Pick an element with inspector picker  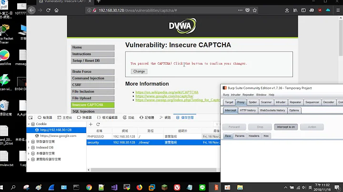pyautogui.click(x=30, y=117)
